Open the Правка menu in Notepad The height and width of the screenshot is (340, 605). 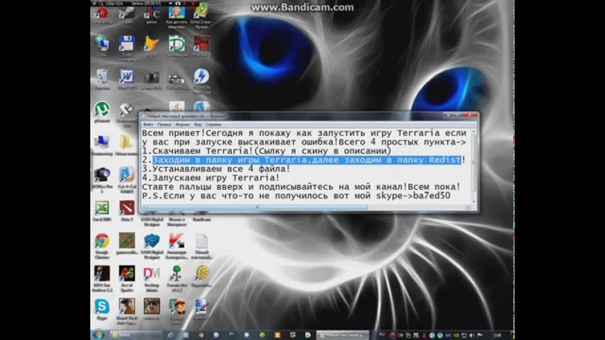(x=163, y=124)
